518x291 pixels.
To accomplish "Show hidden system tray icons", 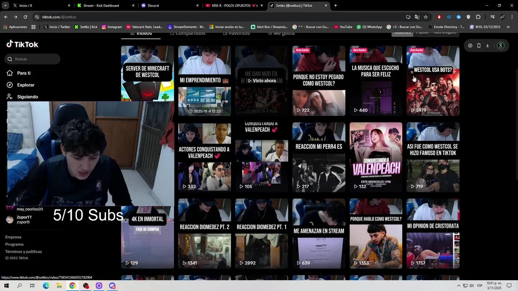I will (x=459, y=286).
